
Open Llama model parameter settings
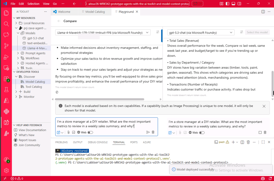(x=158, y=32)
